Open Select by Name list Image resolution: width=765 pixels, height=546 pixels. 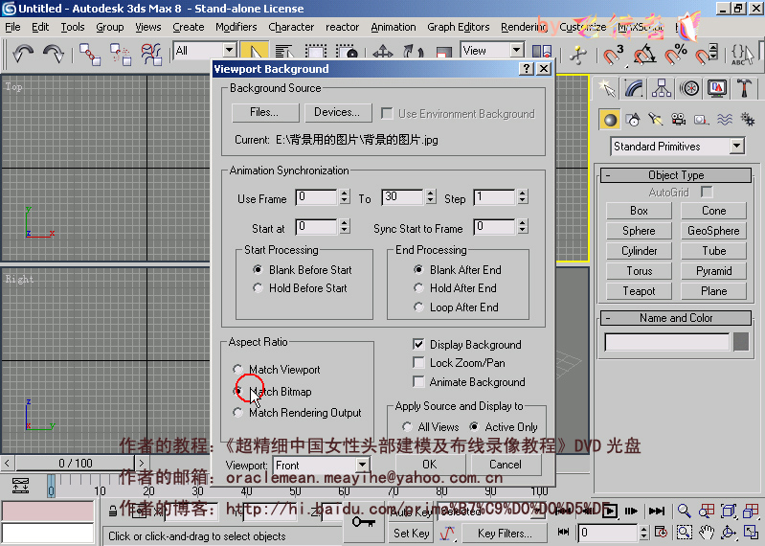[284, 53]
